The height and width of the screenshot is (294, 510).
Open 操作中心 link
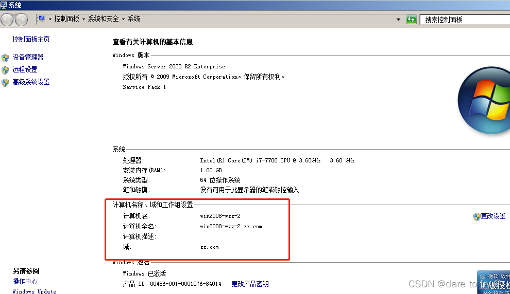point(25,281)
